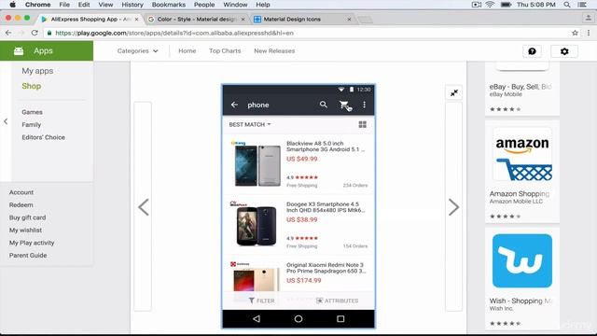Open the Parent Guide link
The image size is (597, 336).
coord(28,255)
